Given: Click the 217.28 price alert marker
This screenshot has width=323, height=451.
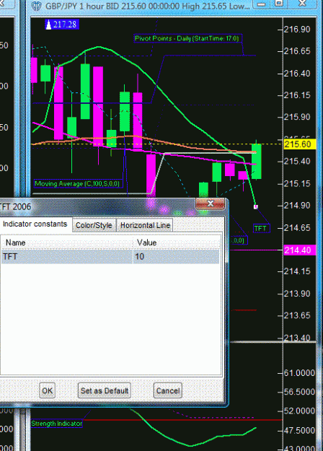Looking at the screenshot, I should [x=62, y=25].
